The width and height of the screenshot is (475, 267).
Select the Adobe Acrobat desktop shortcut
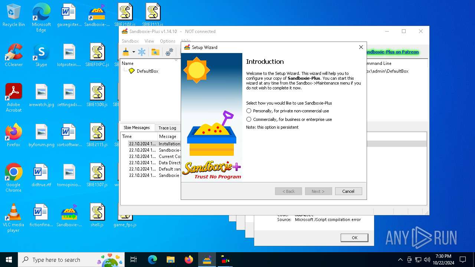14,98
